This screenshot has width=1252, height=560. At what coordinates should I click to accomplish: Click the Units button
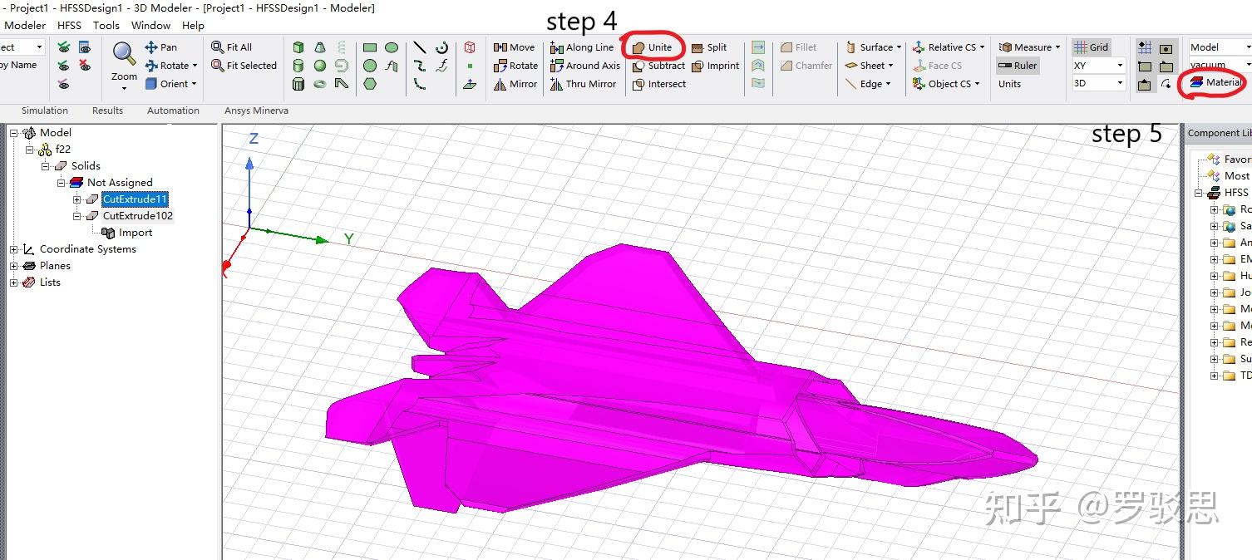[x=1009, y=84]
